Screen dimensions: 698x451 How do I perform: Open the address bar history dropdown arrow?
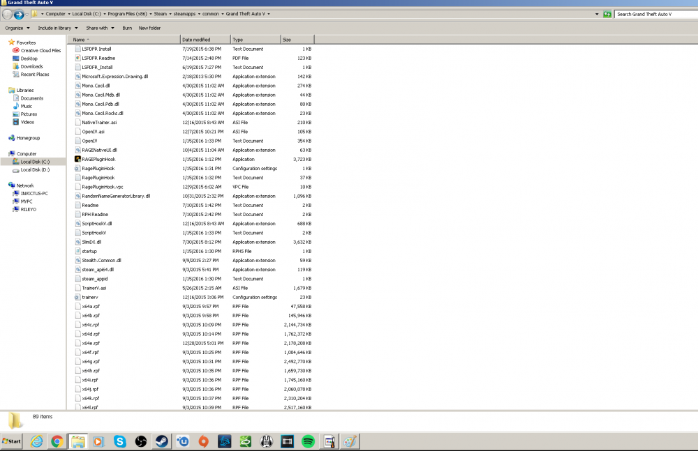point(597,14)
